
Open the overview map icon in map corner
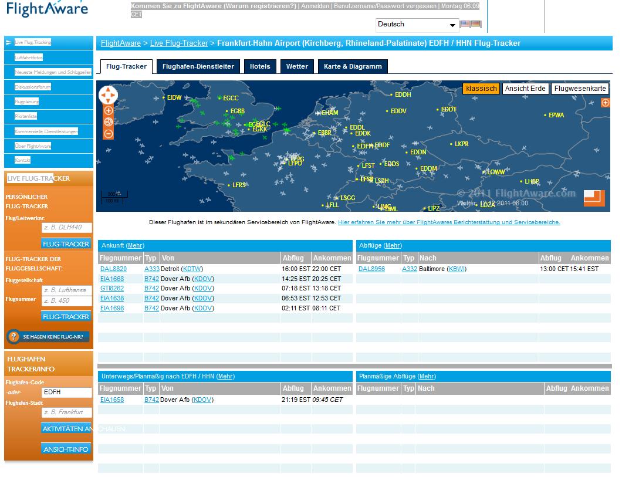tap(594, 198)
